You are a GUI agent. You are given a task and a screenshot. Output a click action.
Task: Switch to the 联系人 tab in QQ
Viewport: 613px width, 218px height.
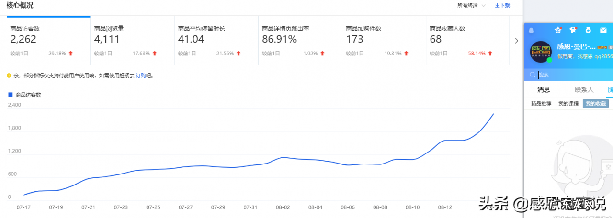tap(584, 89)
